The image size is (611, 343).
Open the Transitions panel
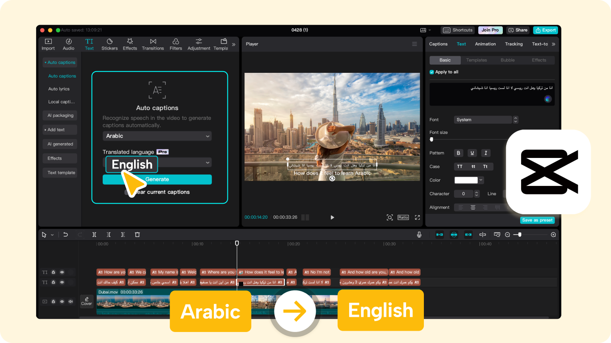click(153, 44)
